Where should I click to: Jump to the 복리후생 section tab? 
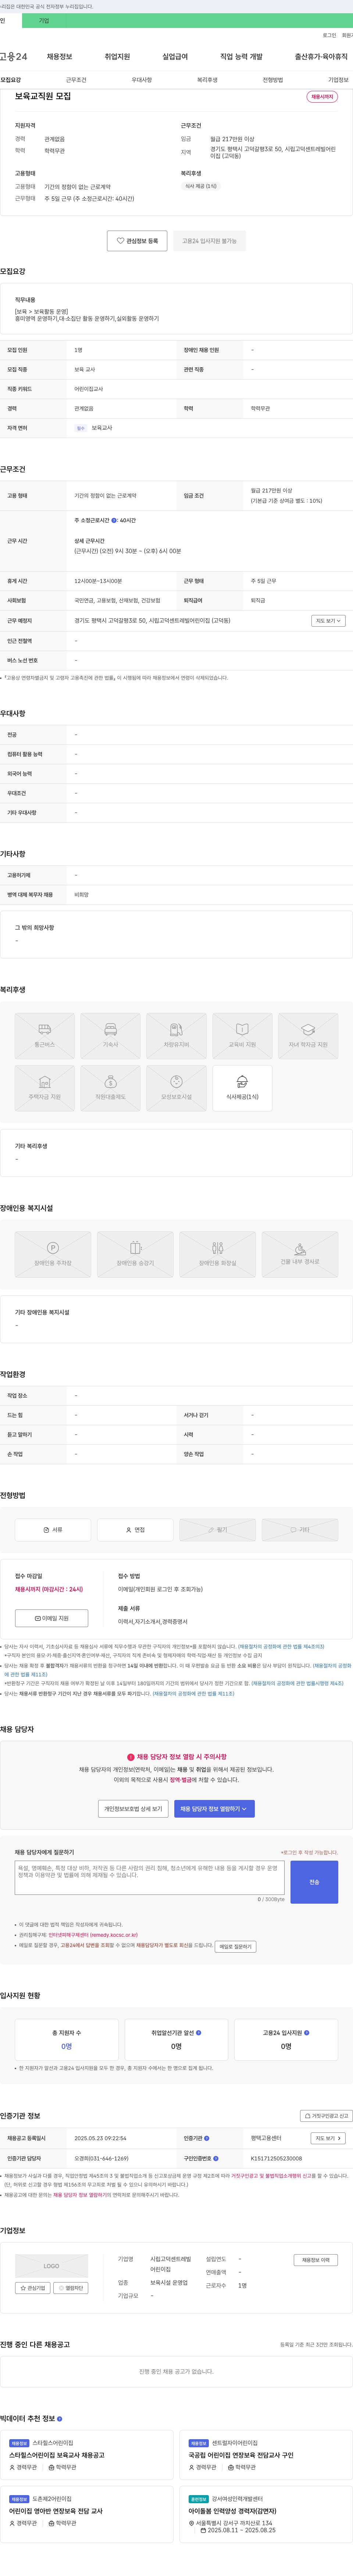click(x=207, y=80)
